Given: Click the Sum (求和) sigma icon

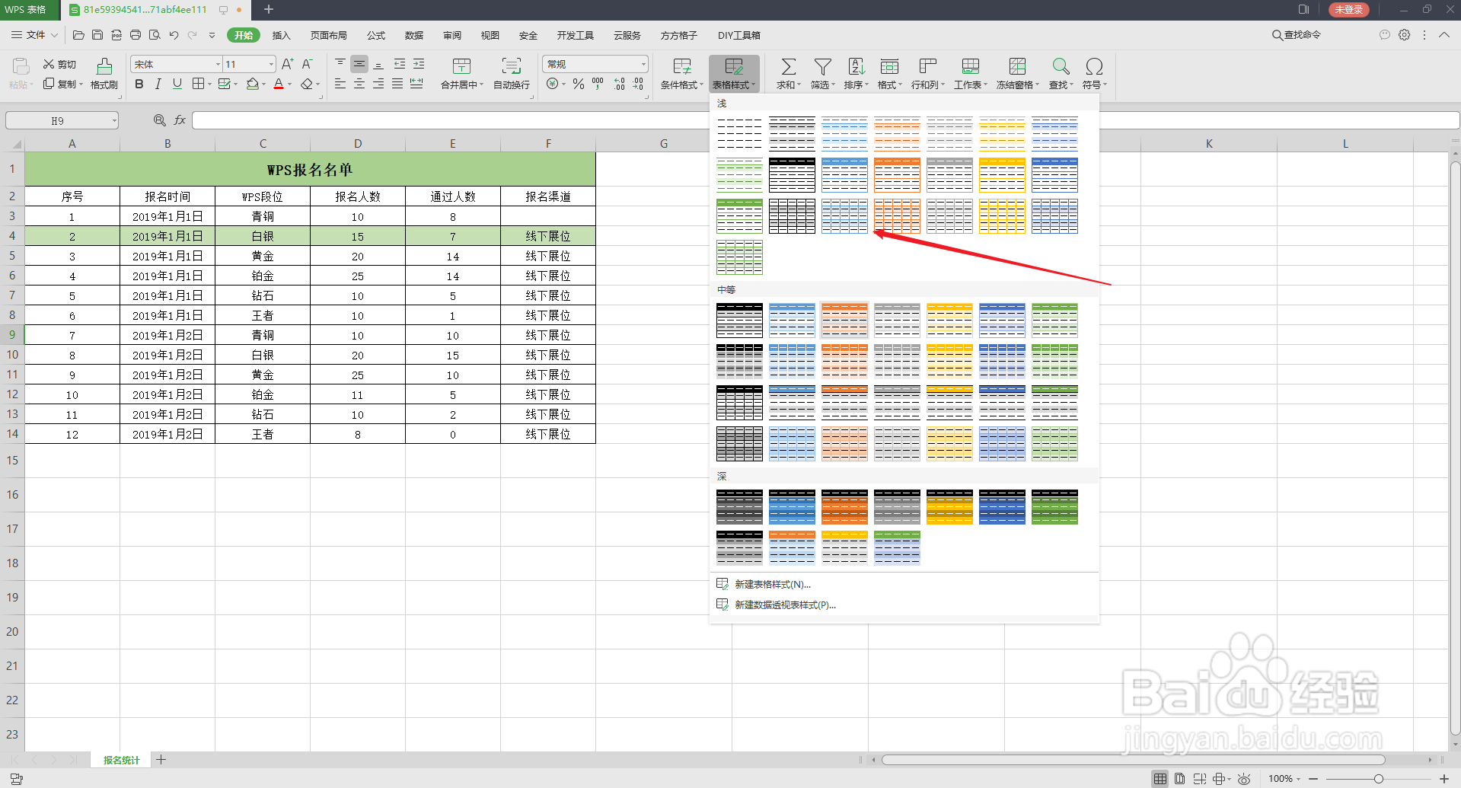Looking at the screenshot, I should pos(789,67).
